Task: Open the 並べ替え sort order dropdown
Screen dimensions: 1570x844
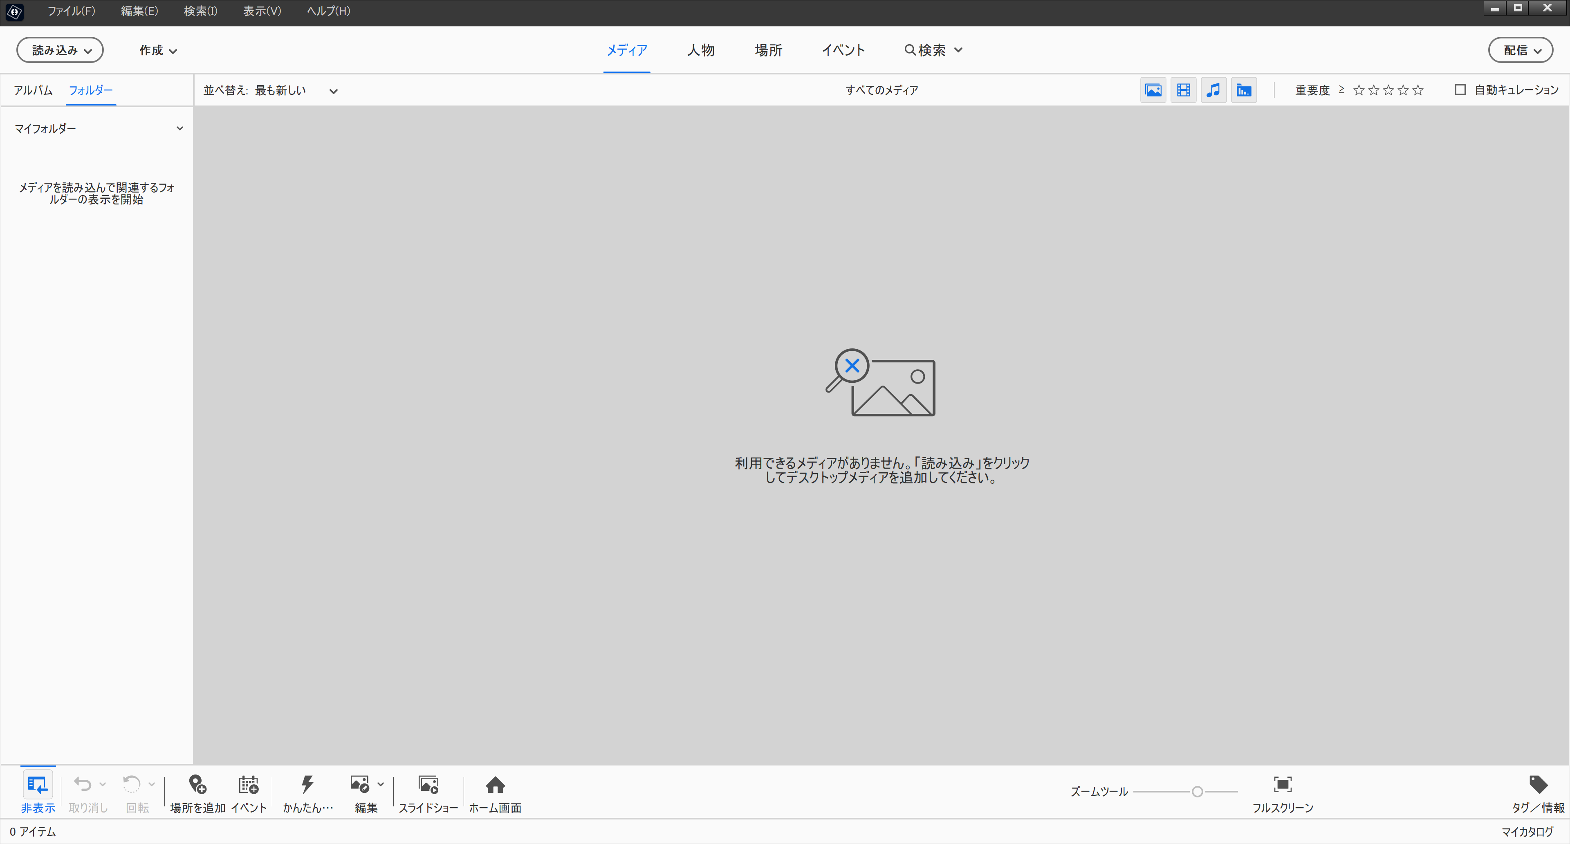Action: pos(332,91)
